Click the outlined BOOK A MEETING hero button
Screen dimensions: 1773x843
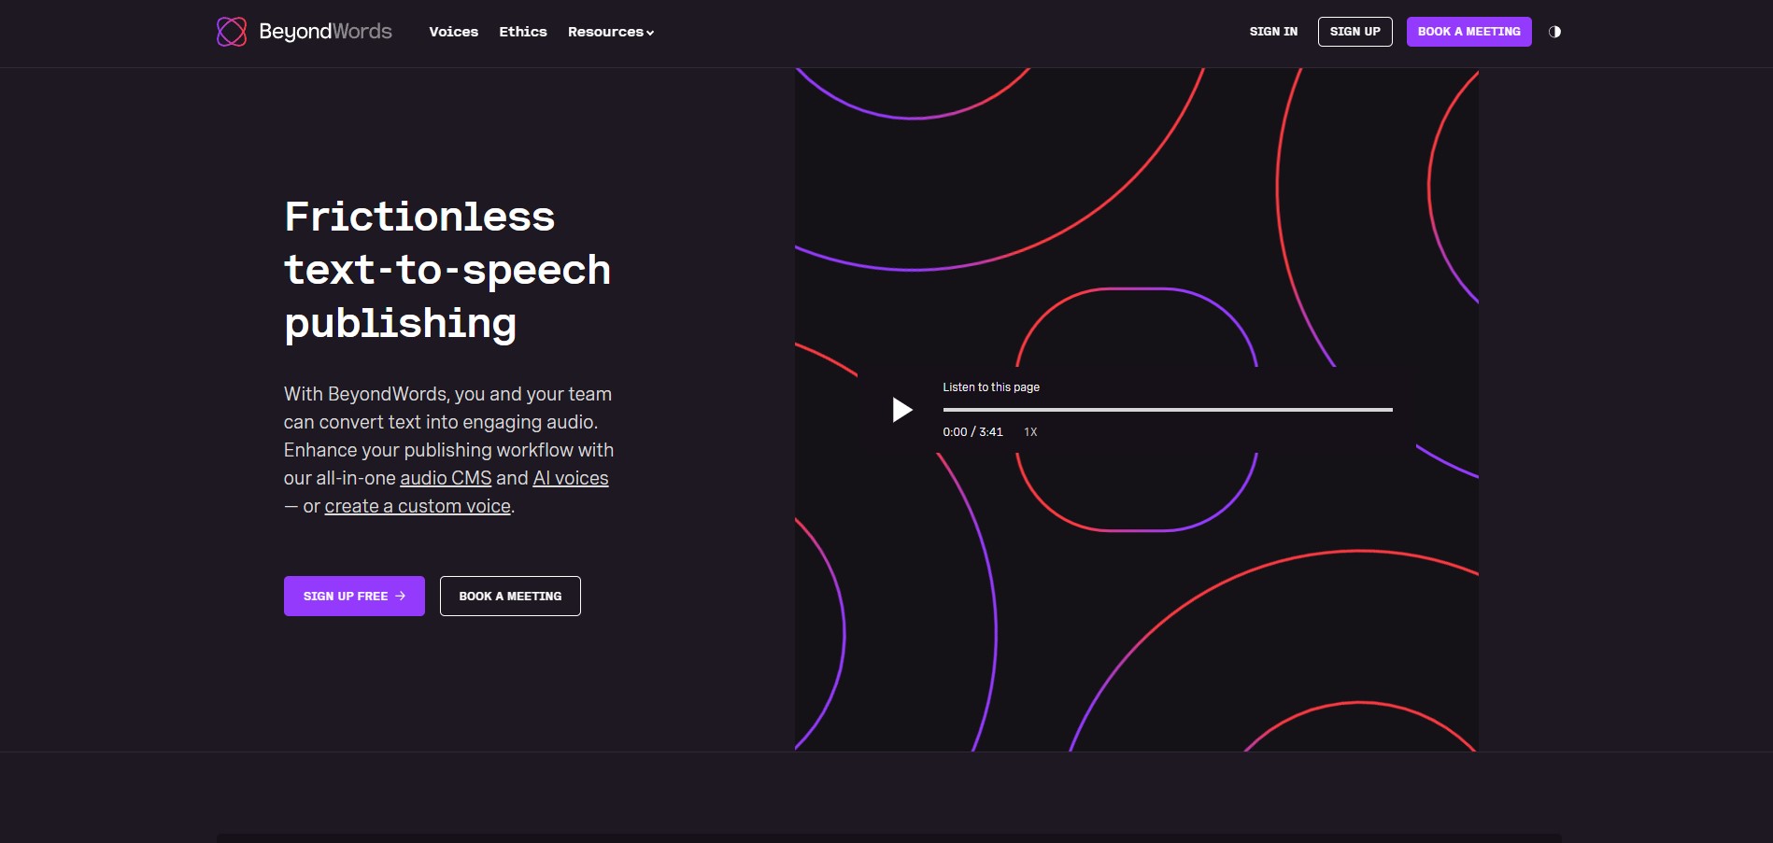pyautogui.click(x=510, y=596)
